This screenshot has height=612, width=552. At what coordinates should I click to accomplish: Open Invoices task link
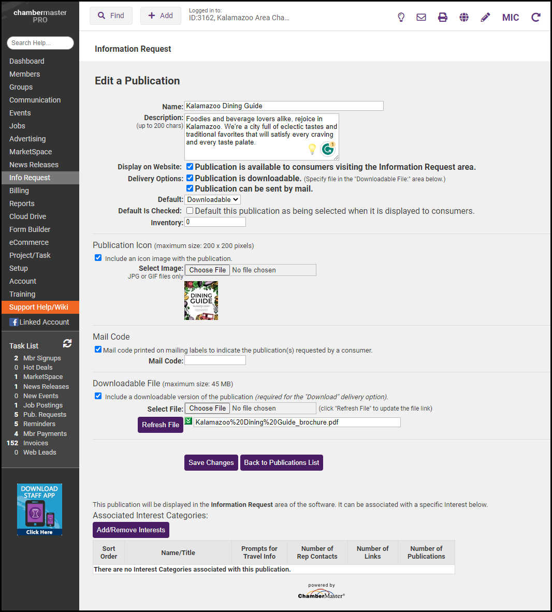coord(36,443)
